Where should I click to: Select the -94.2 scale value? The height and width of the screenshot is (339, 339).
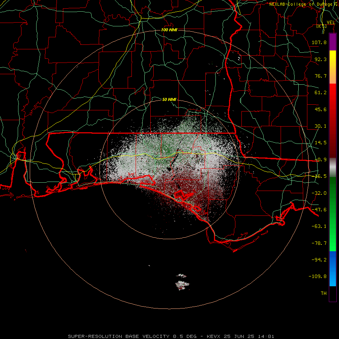pyautogui.click(x=319, y=260)
